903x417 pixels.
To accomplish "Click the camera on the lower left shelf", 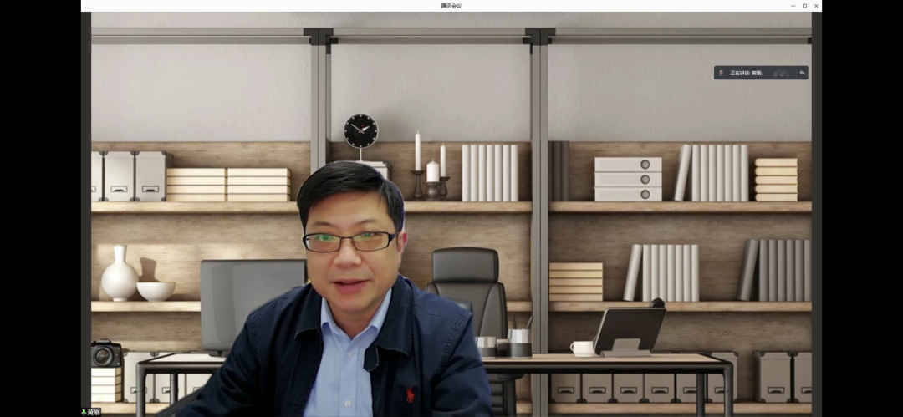I will click(x=105, y=353).
